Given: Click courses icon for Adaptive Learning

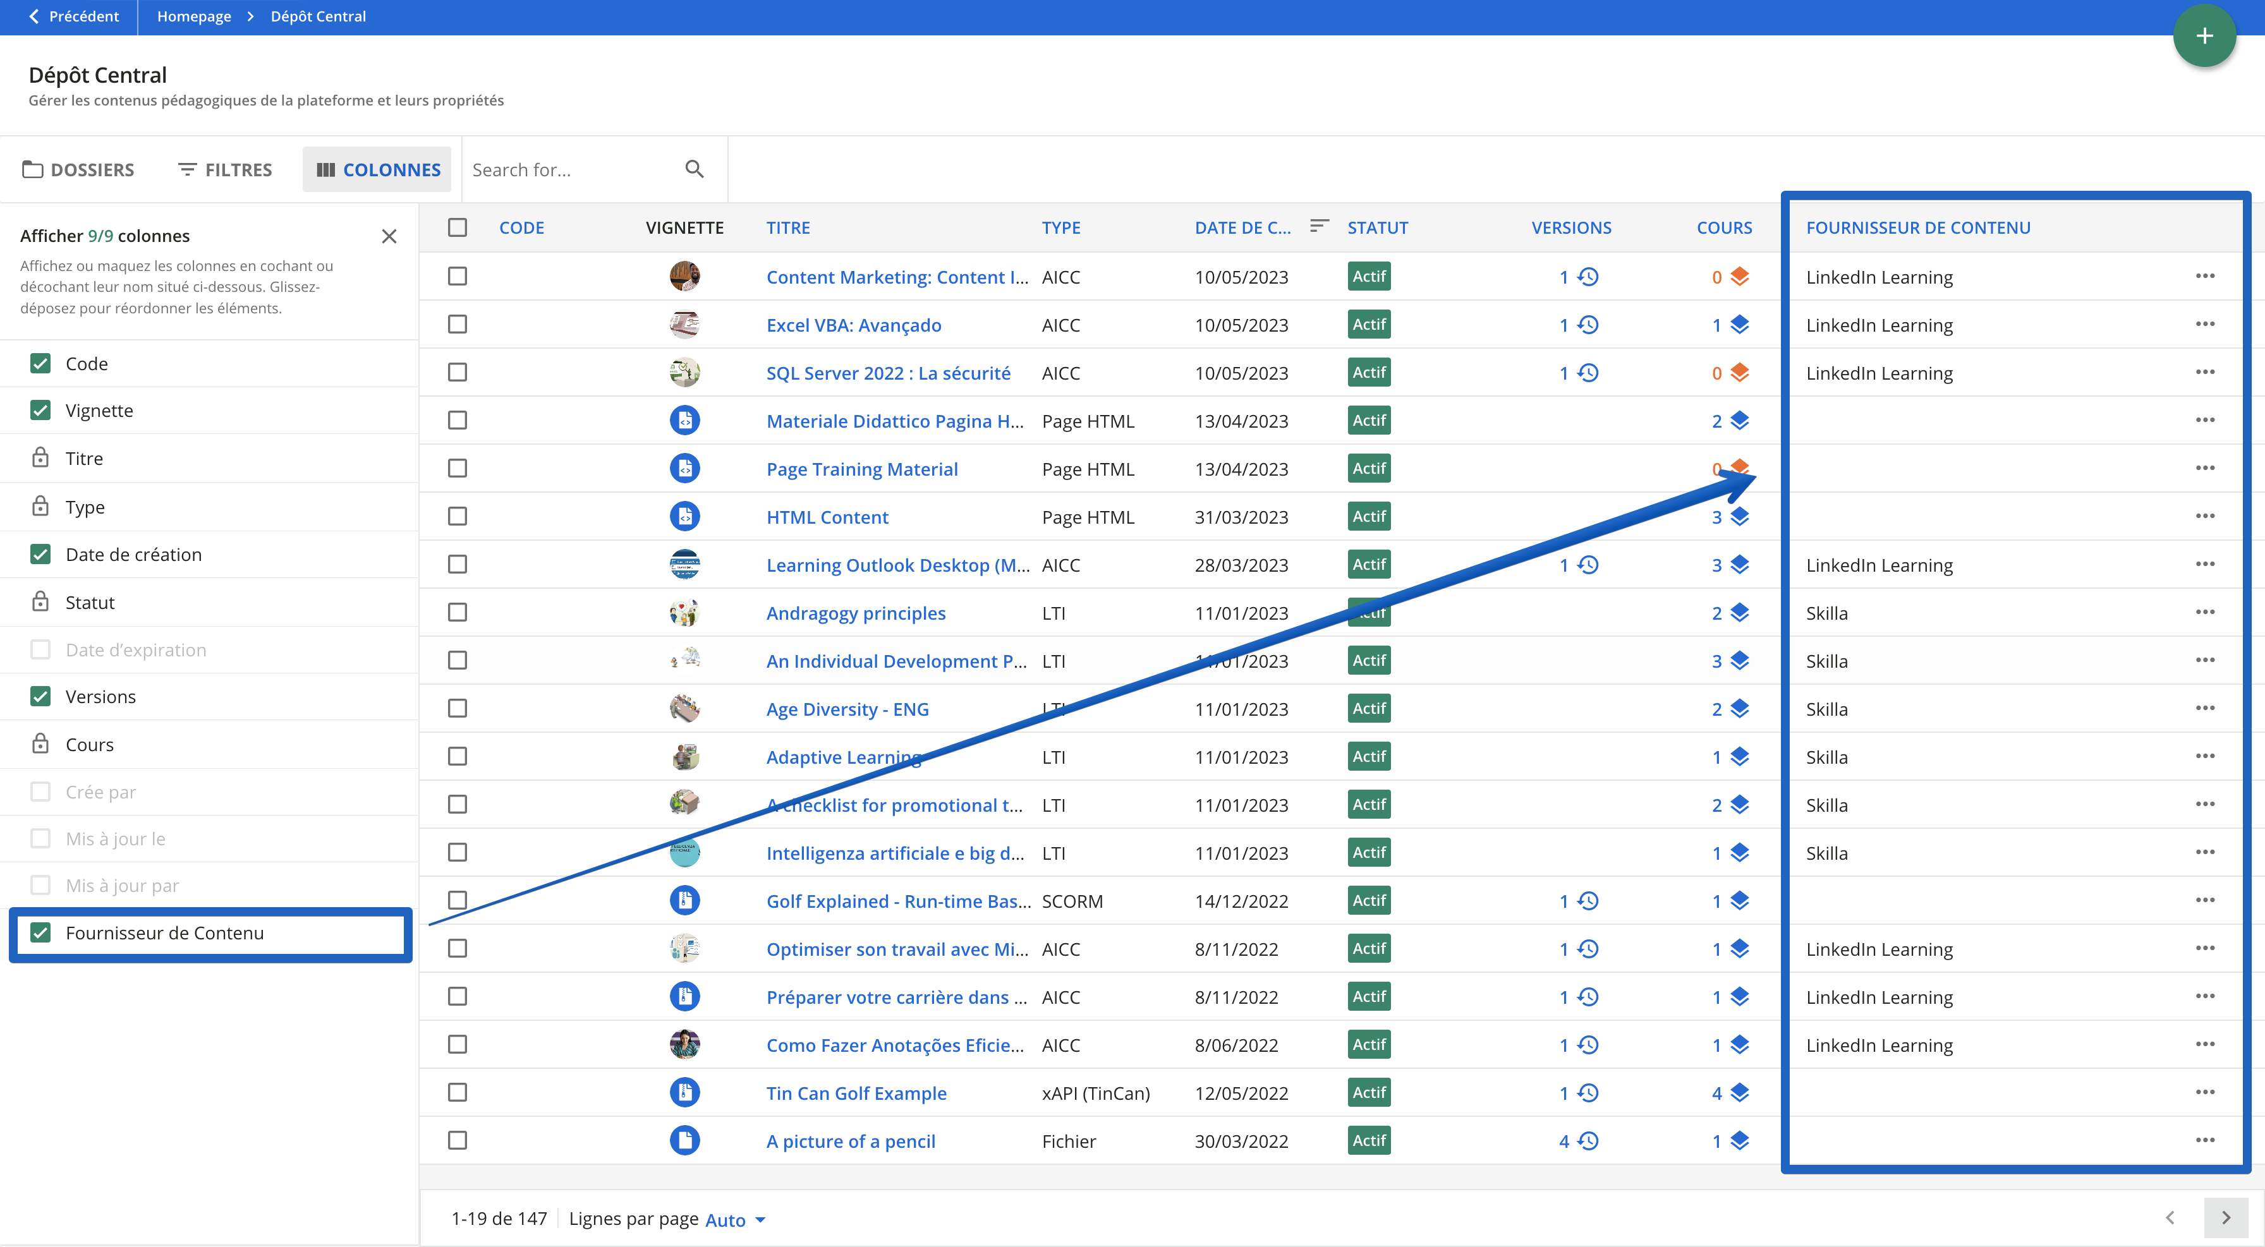Looking at the screenshot, I should coord(1739,757).
